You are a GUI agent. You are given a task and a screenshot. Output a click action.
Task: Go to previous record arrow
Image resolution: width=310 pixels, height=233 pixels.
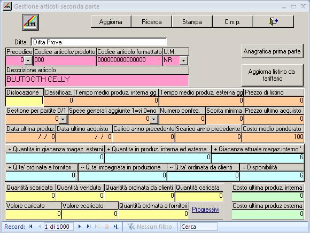click(40, 227)
